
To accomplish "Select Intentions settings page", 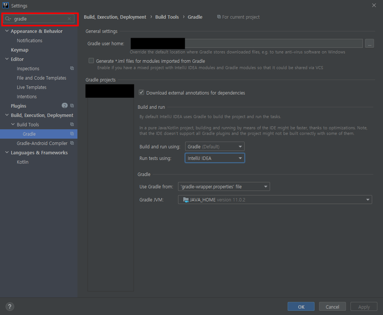I will click(x=27, y=97).
